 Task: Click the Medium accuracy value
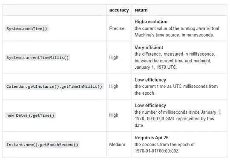117,144
